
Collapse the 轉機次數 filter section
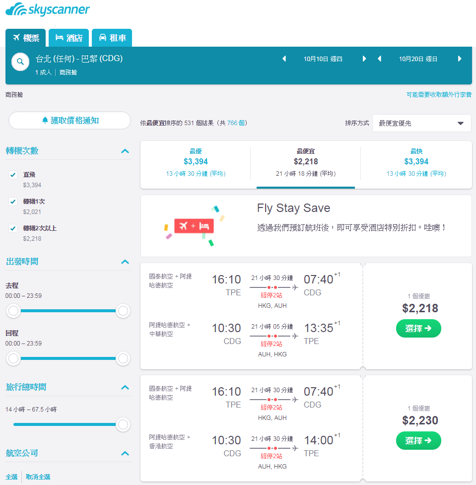(125, 151)
